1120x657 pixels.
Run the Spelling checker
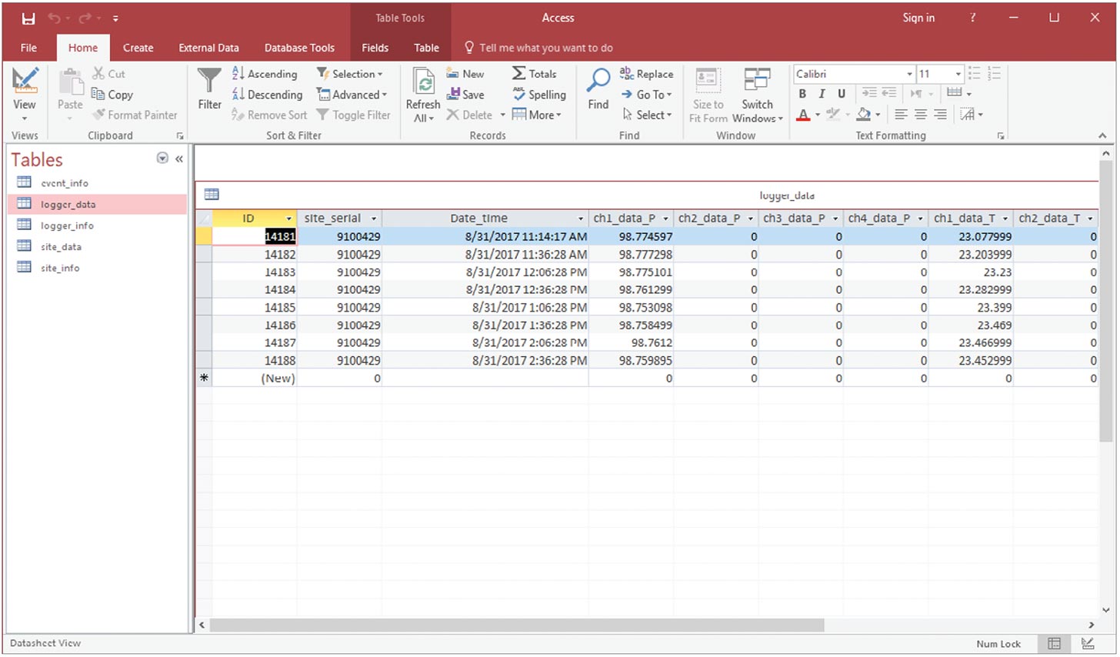[538, 94]
